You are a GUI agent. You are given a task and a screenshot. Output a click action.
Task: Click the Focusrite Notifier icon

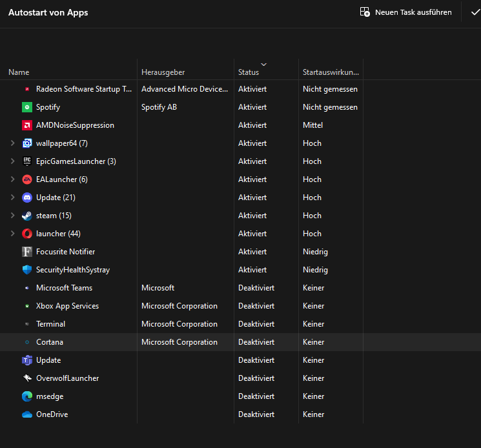27,252
